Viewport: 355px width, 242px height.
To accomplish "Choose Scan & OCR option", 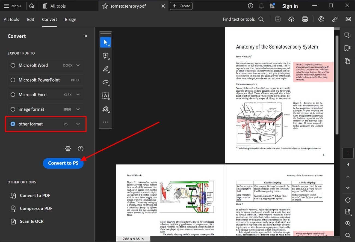I will [x=27, y=221].
